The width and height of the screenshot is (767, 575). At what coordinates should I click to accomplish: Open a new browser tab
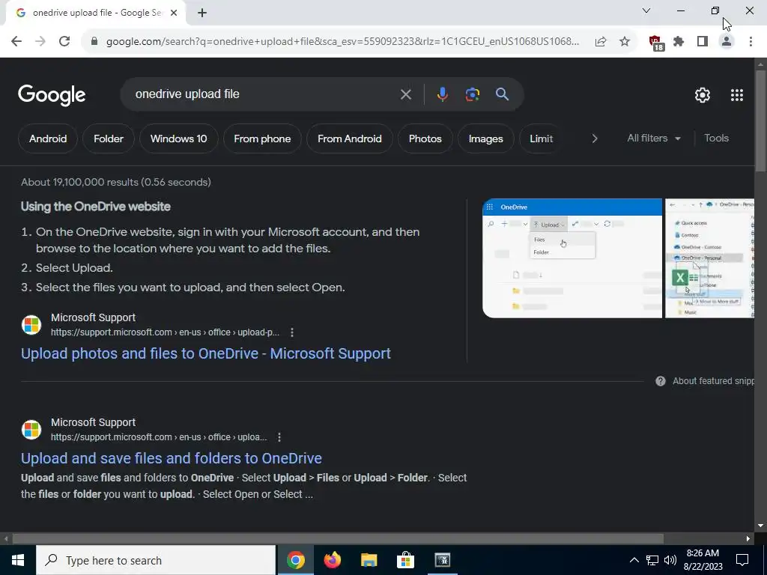(202, 13)
